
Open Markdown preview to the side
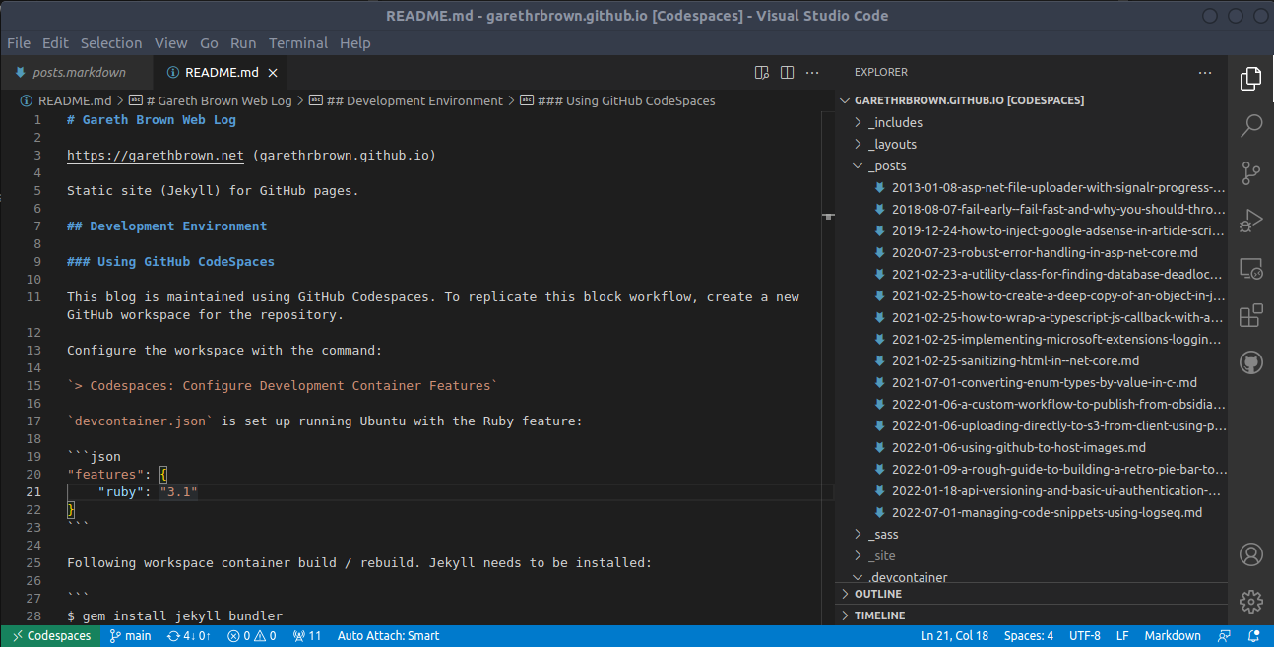coord(761,72)
